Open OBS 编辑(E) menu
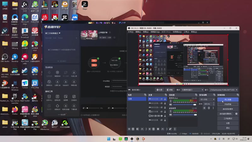 138,32
